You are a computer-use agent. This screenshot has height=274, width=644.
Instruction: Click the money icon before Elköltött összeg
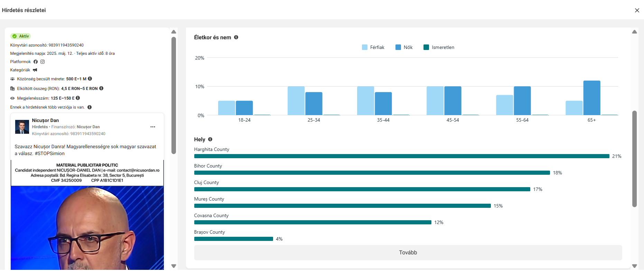[x=12, y=89]
